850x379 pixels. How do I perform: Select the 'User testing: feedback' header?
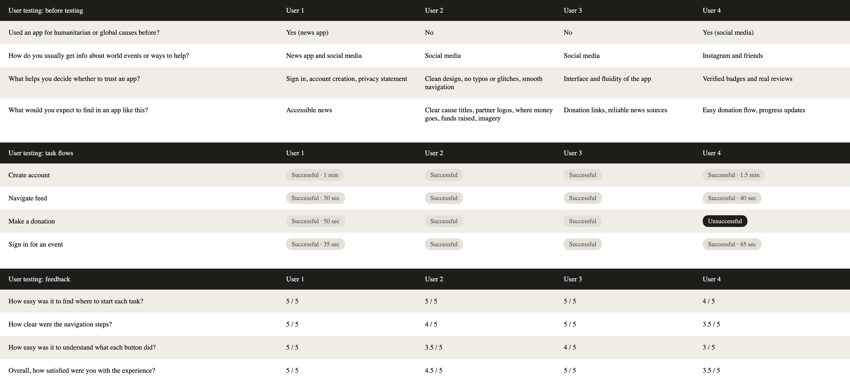39,279
